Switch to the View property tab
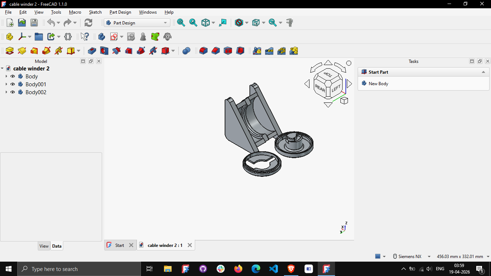This screenshot has width=491, height=276. point(44,246)
